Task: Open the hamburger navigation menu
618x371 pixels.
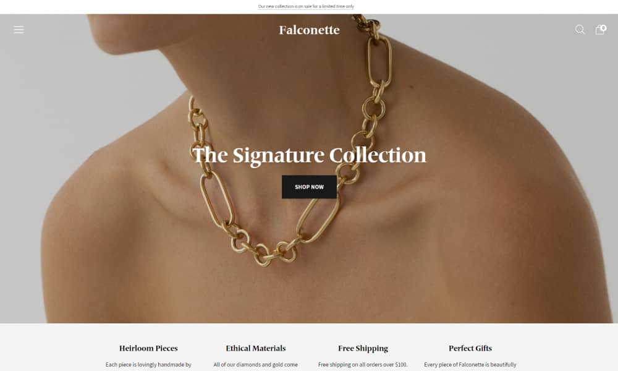Action: tap(19, 30)
